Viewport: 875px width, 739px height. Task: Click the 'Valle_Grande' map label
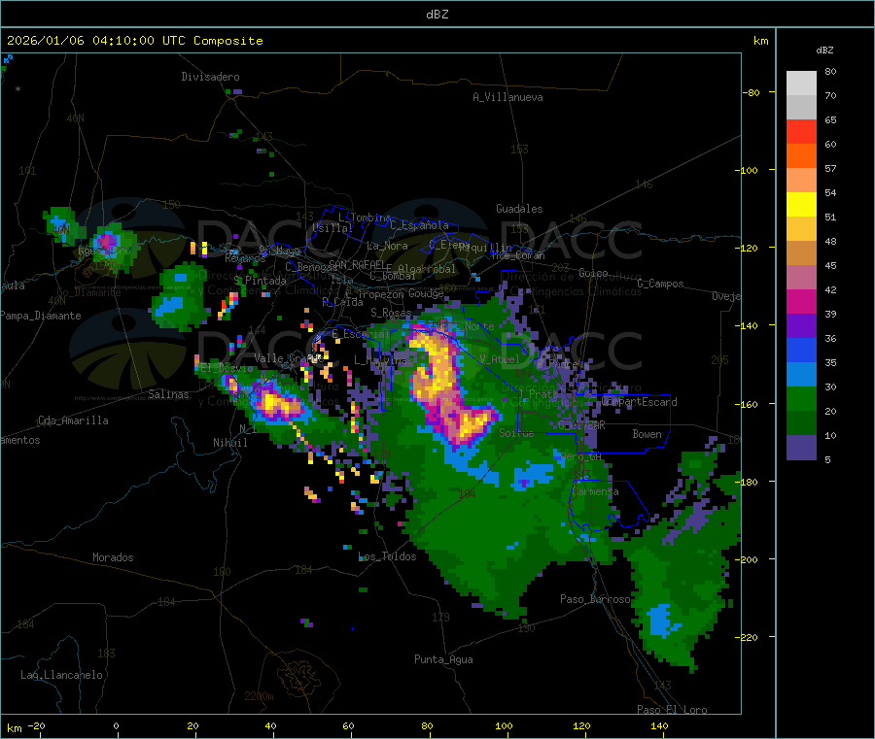tap(289, 357)
